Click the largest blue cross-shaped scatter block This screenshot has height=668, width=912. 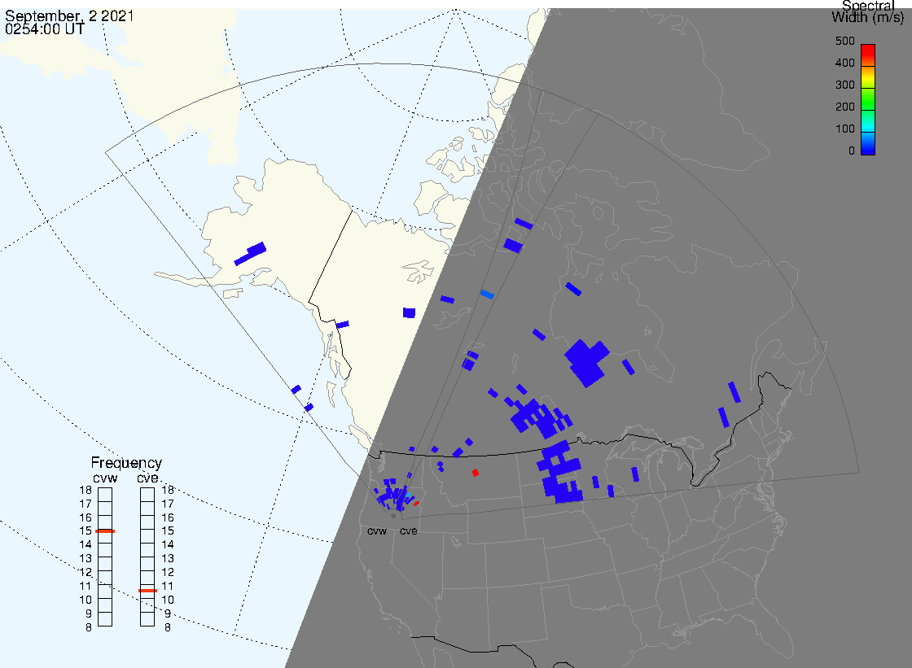click(587, 363)
